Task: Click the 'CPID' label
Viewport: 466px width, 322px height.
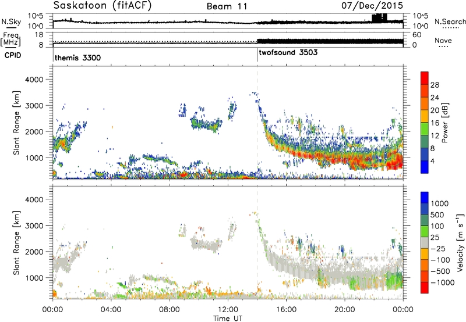Action: [13, 55]
